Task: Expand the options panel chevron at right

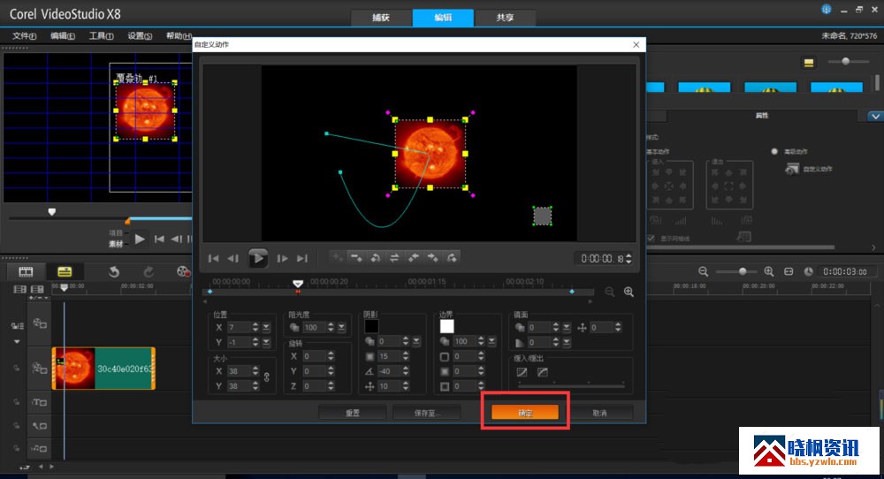Action: tap(874, 116)
